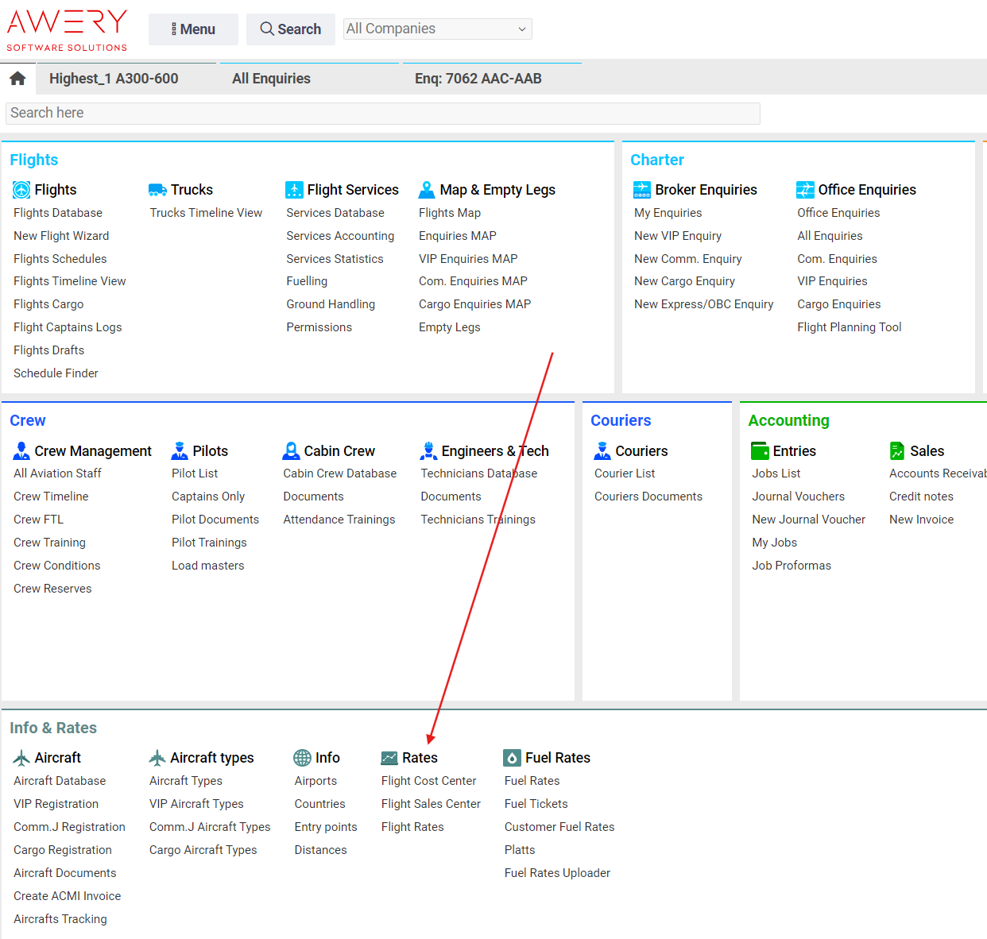Open the main Menu button
Viewport: 987px width, 939px height.
[x=193, y=29]
